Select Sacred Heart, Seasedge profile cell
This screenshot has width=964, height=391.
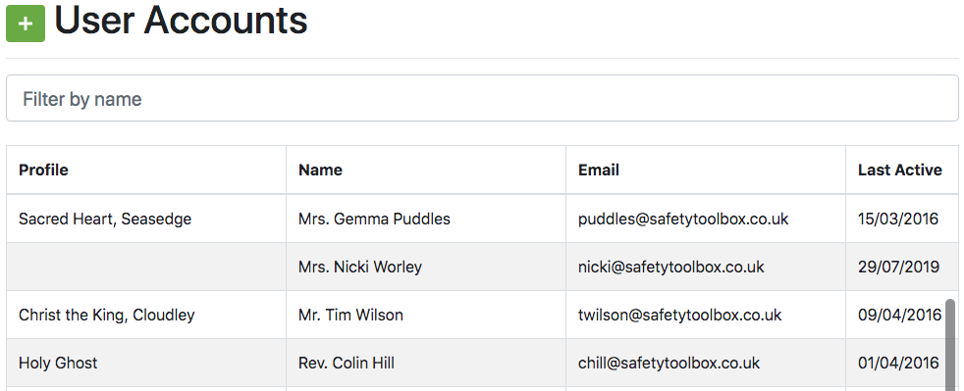click(105, 219)
